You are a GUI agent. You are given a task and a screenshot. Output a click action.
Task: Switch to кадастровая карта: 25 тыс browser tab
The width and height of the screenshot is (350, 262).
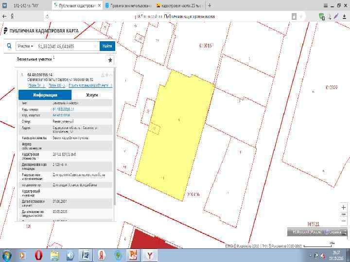180,5
